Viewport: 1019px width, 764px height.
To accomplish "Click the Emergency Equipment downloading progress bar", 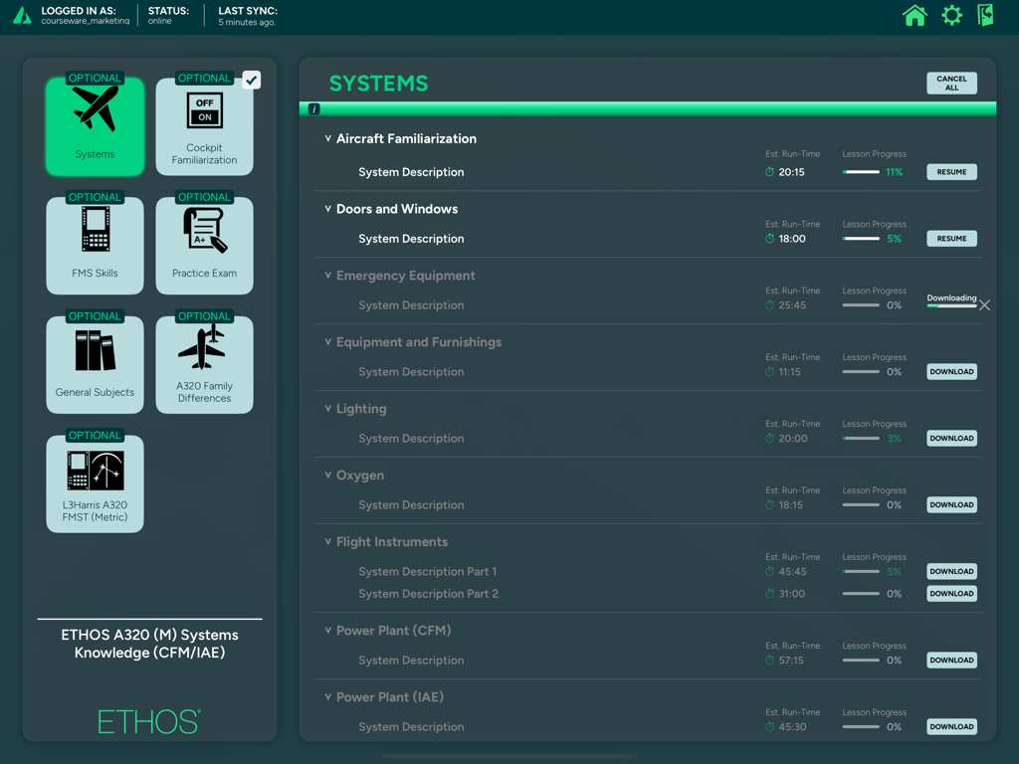I will [x=951, y=306].
